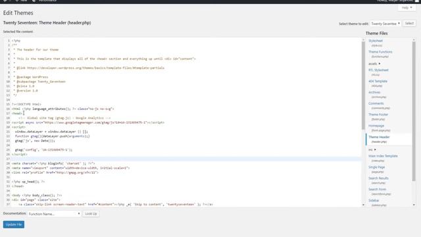Open the Select theme to edit dropdown

tap(385, 24)
